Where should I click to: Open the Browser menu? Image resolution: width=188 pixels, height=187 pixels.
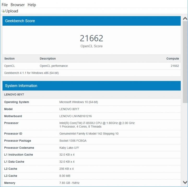tap(18, 5)
